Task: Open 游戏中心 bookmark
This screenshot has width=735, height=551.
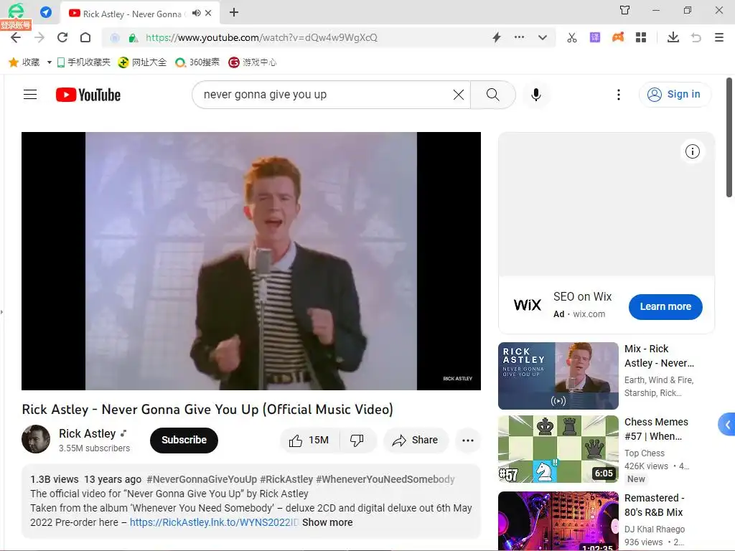Action: click(253, 62)
